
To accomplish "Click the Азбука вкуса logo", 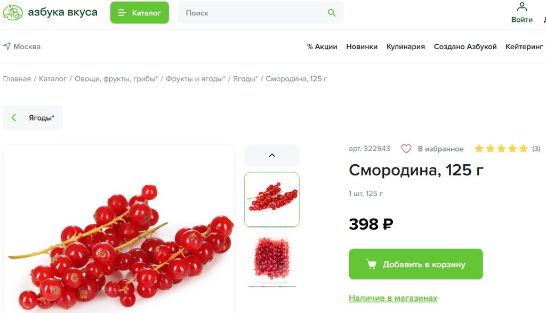I will pyautogui.click(x=50, y=13).
